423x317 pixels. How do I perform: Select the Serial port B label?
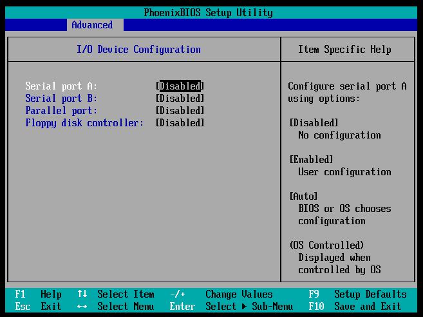pos(61,99)
